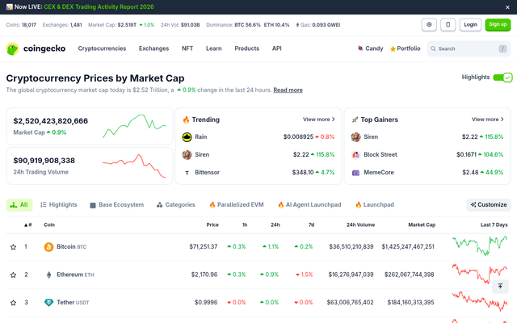The width and height of the screenshot is (517, 323).
Task: Favorite Ethereum with its star icon
Action: click(13, 275)
